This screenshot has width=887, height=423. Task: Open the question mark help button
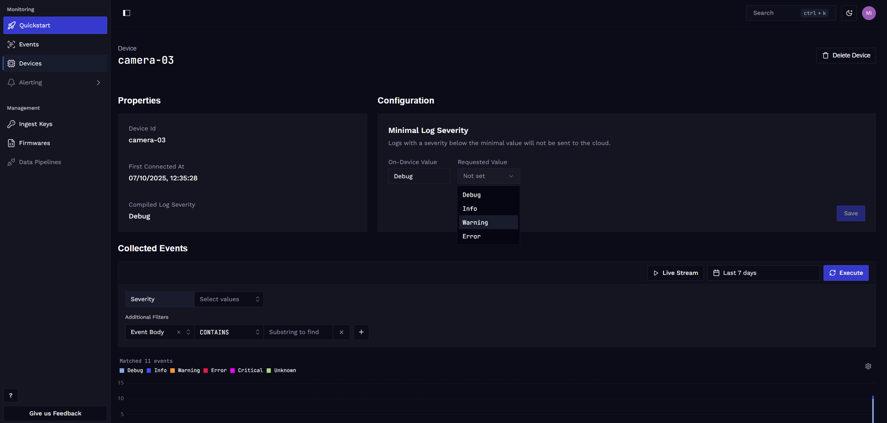pos(11,395)
